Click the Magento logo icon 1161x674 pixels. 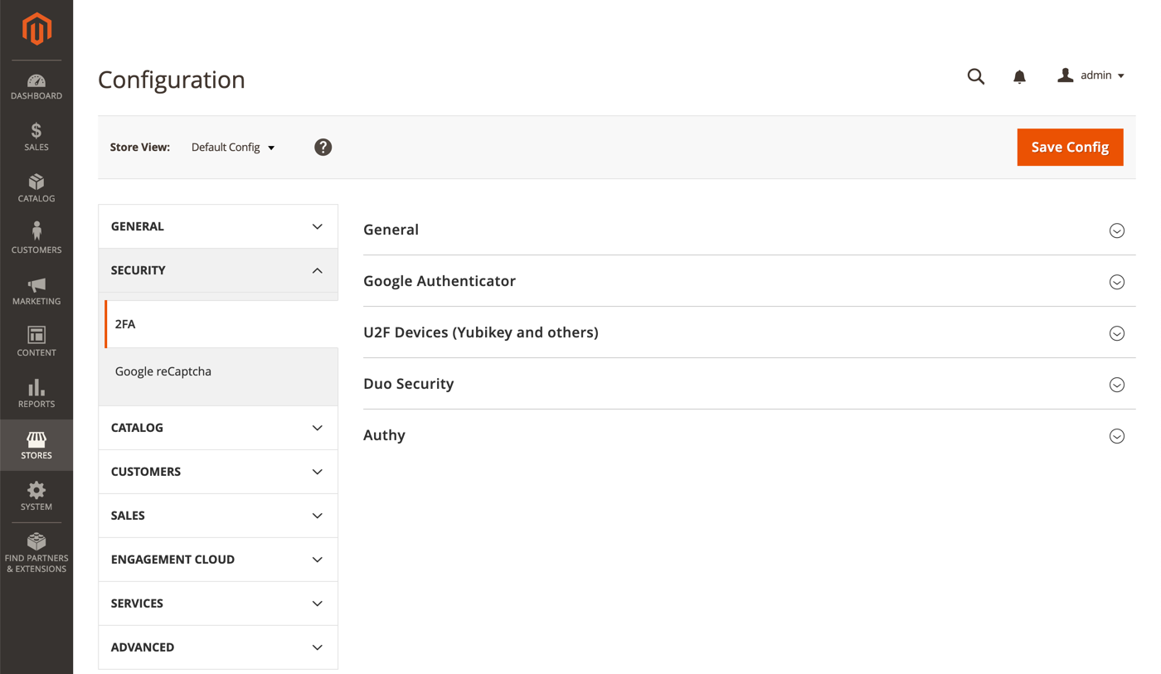tap(36, 29)
